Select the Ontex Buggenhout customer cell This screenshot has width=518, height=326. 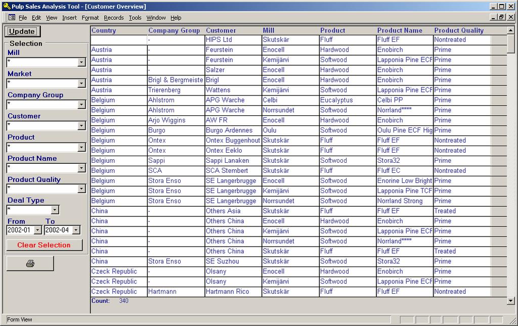tap(233, 140)
